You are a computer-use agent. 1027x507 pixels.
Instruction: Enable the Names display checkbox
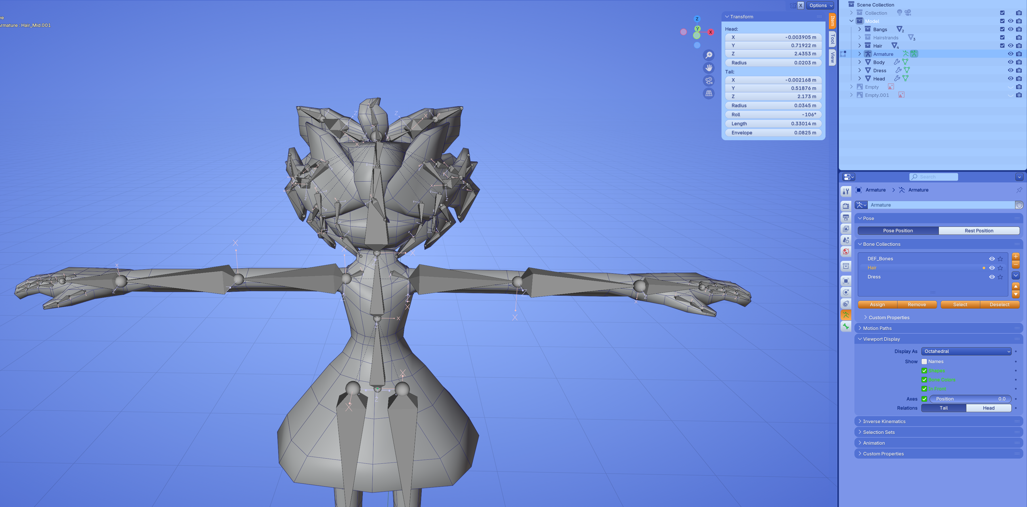click(x=924, y=361)
